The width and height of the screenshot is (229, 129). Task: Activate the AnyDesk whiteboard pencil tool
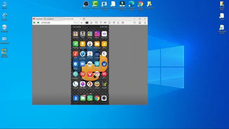click(118, 23)
